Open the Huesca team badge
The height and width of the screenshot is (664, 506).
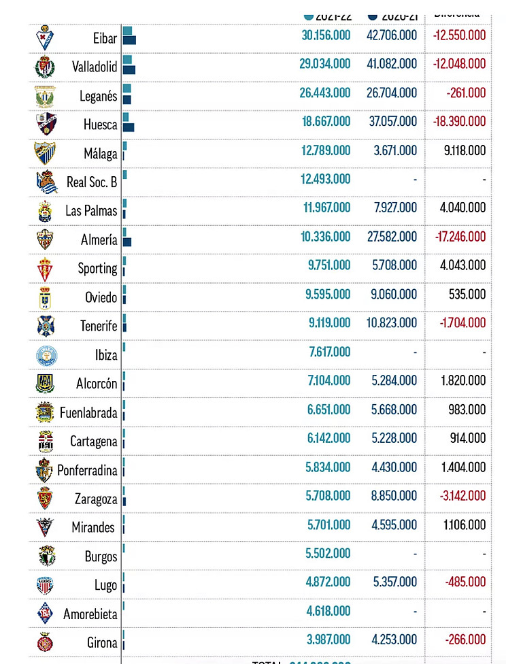coord(46,124)
